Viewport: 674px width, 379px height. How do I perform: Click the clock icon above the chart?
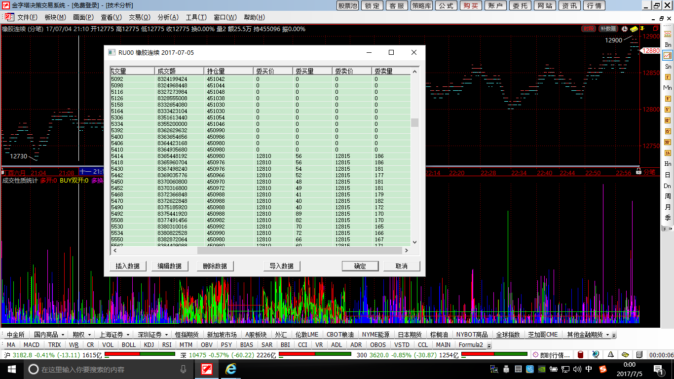click(625, 29)
